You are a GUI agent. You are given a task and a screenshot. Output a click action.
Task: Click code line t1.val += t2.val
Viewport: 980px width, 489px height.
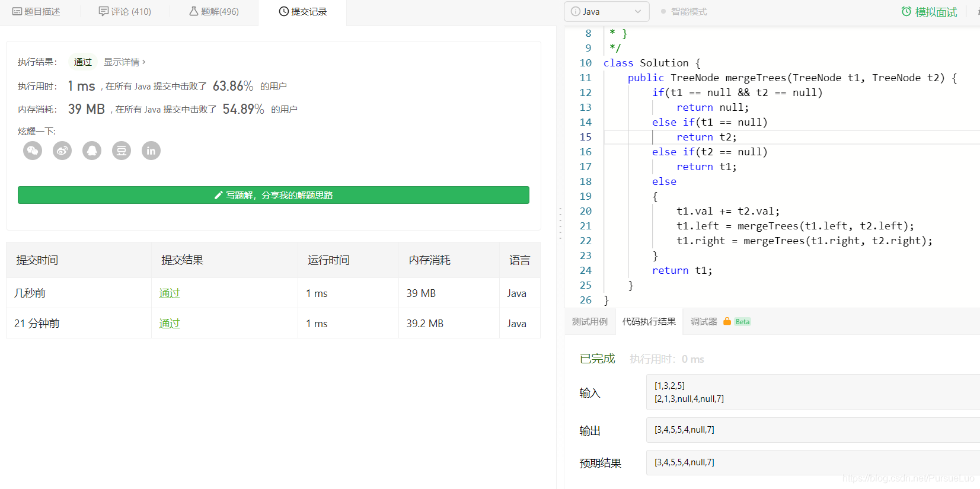click(728, 211)
